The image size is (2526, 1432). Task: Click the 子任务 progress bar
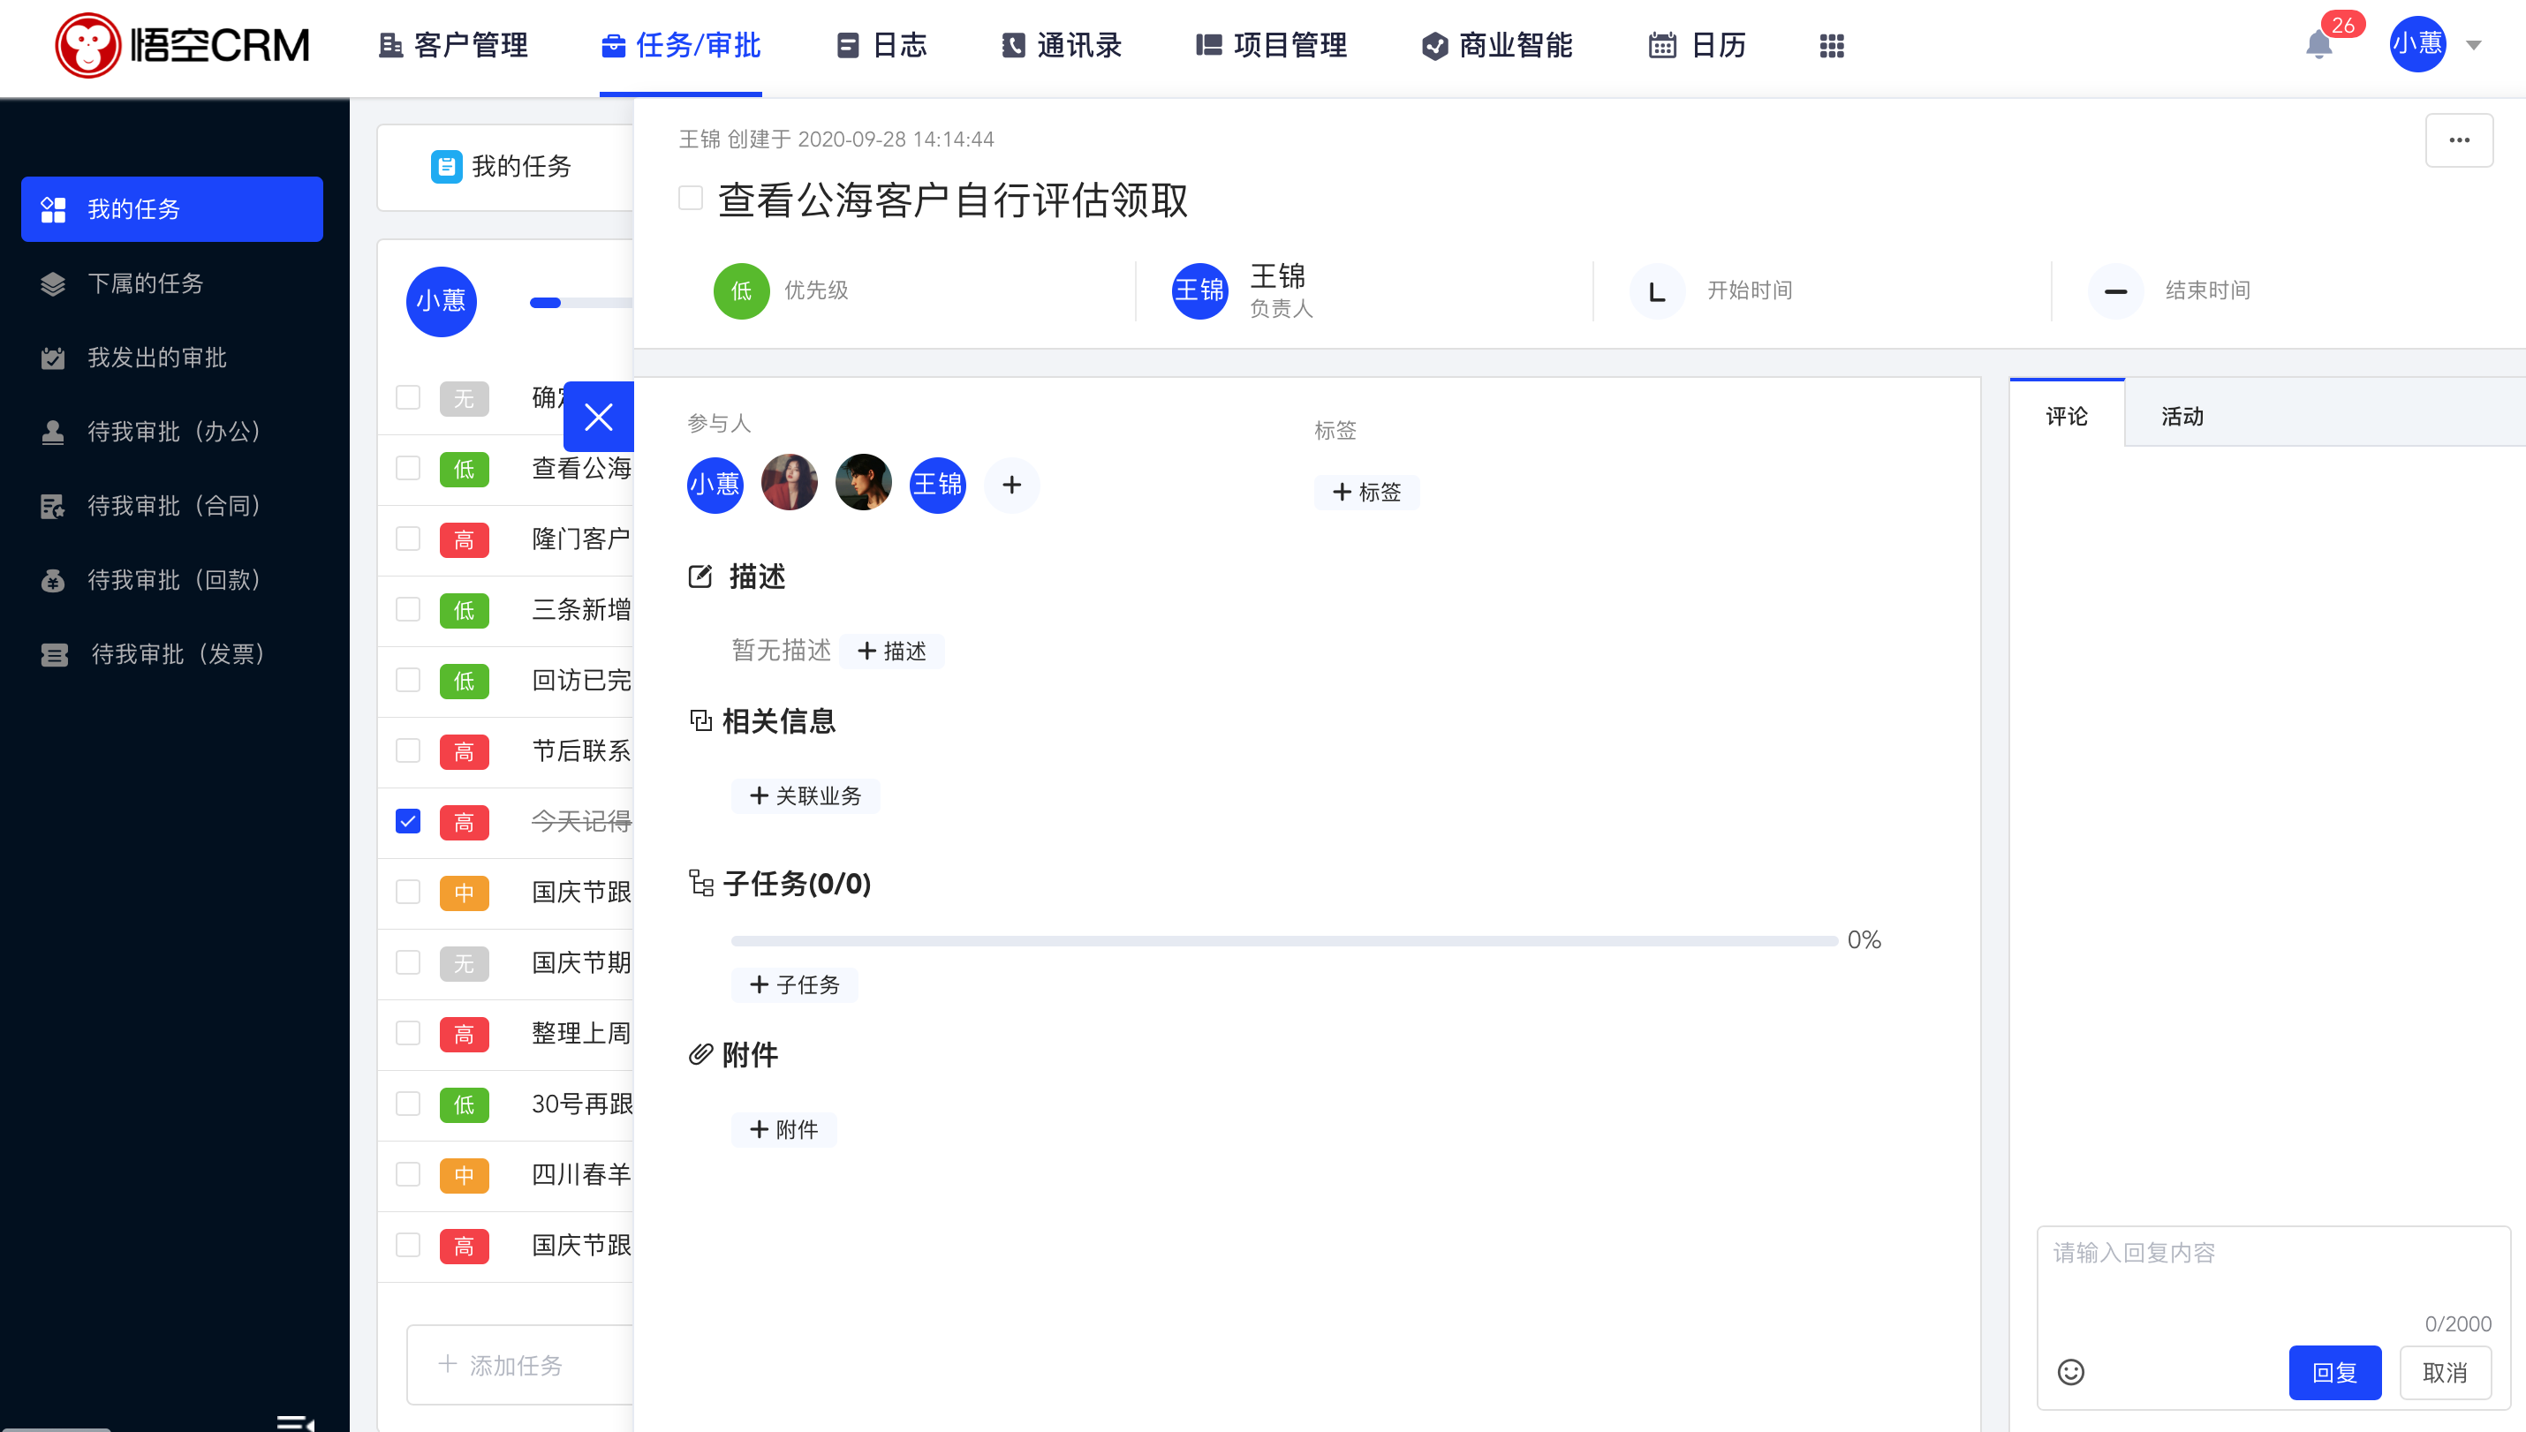(1283, 941)
